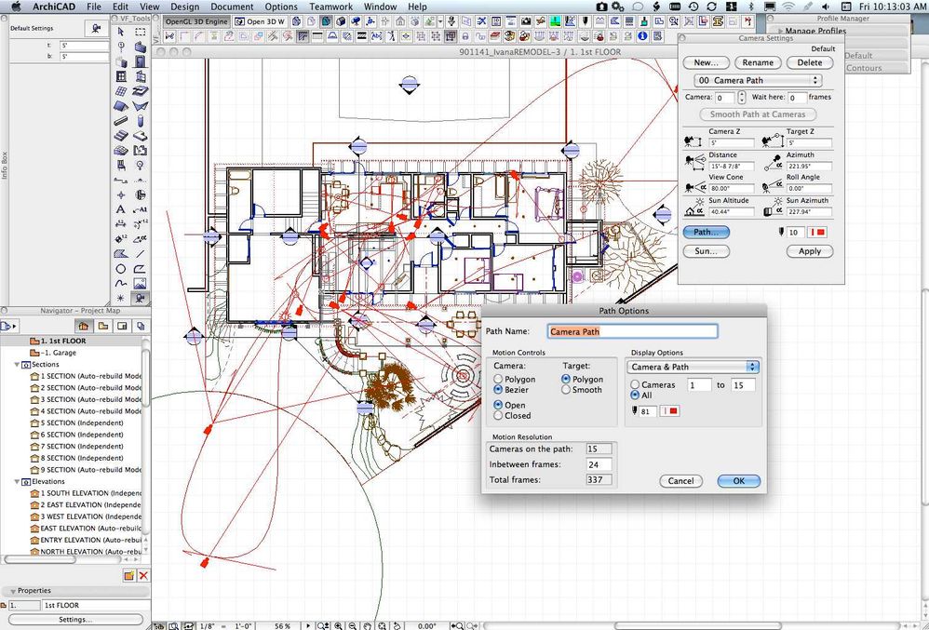Image resolution: width=929 pixels, height=630 pixels.
Task: Select the Camera tool in the toolbox
Action: point(141,297)
